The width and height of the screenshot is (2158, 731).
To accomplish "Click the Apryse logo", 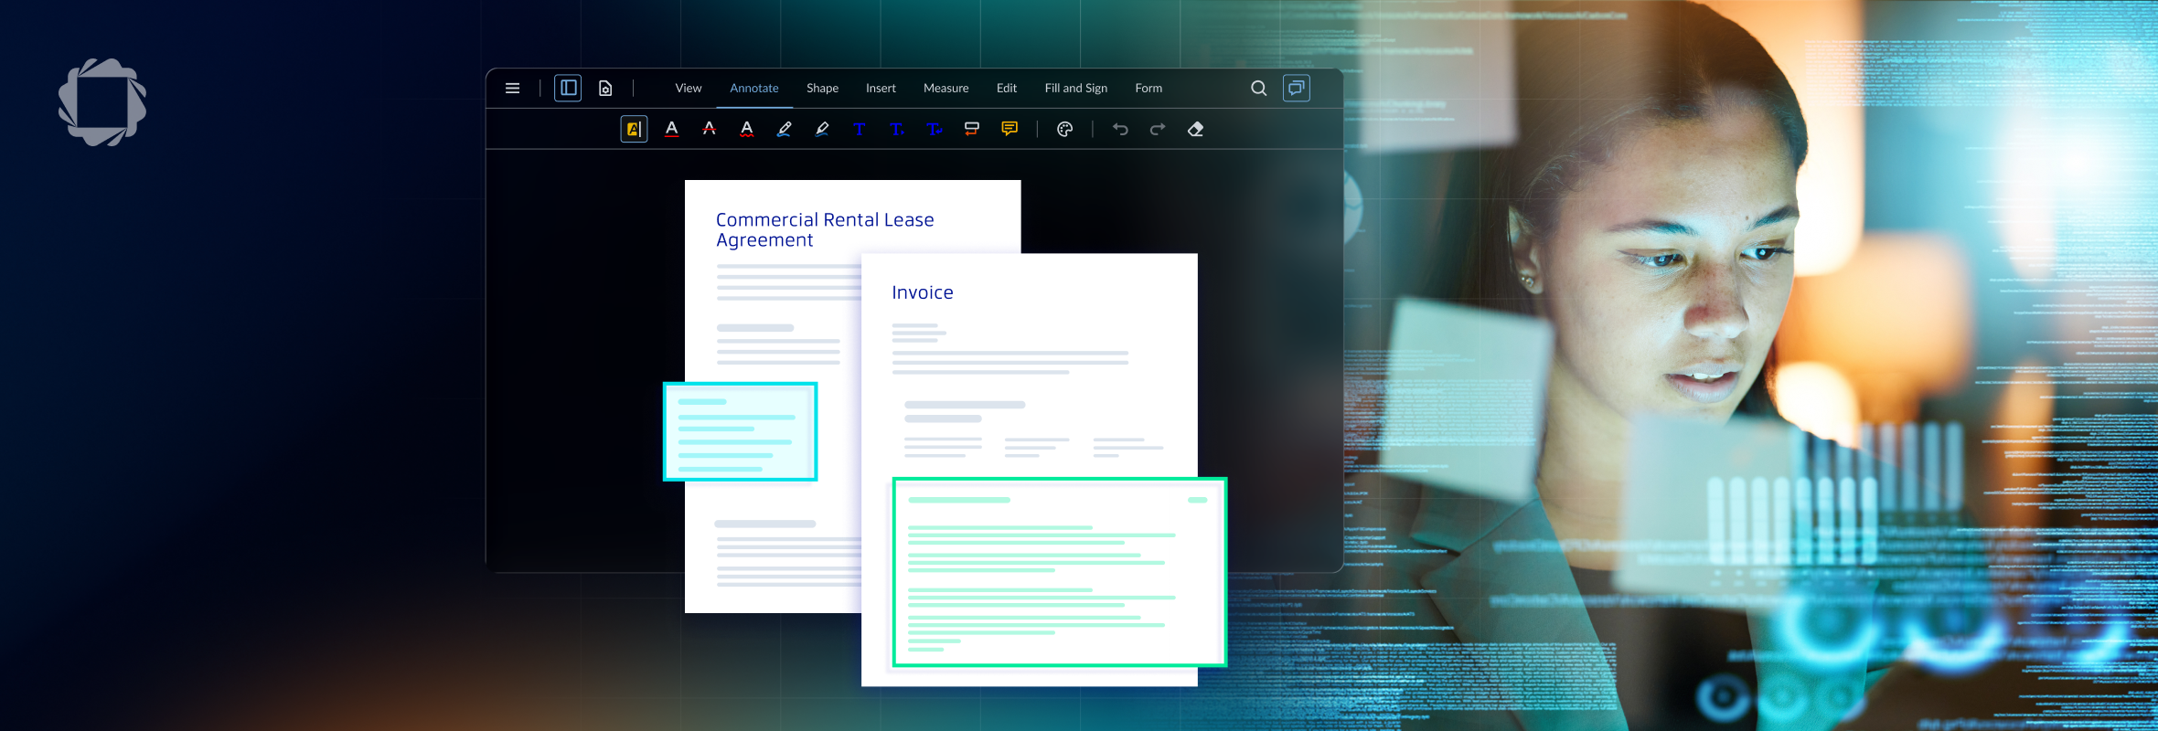I will 102,102.
